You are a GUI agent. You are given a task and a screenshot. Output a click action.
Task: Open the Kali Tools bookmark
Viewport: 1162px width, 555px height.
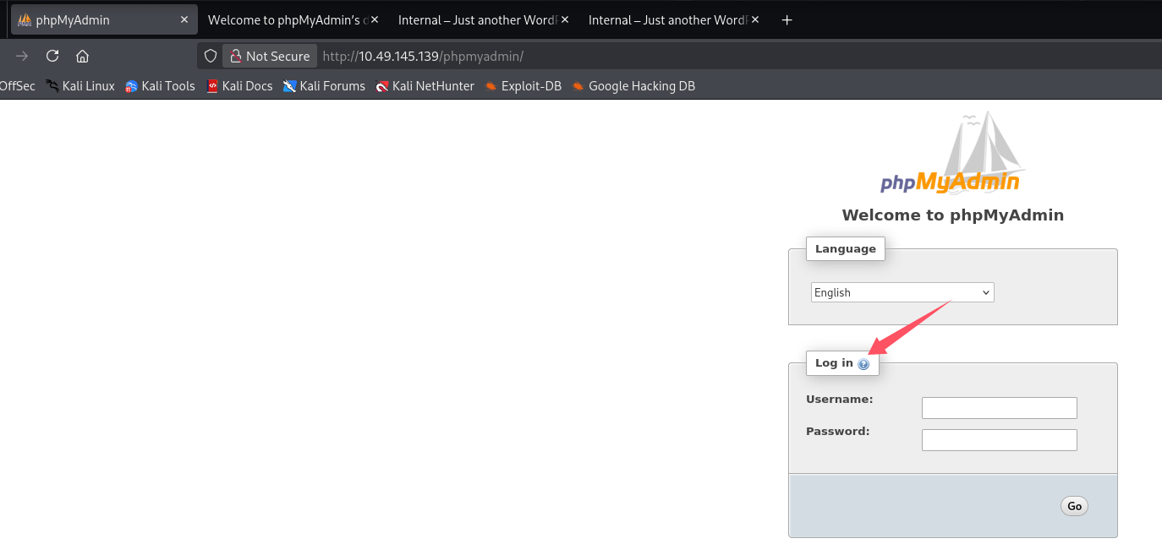[x=160, y=86]
